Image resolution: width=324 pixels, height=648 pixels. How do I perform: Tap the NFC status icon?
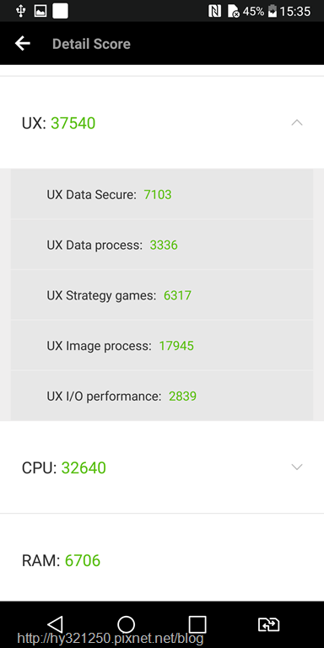(x=215, y=11)
